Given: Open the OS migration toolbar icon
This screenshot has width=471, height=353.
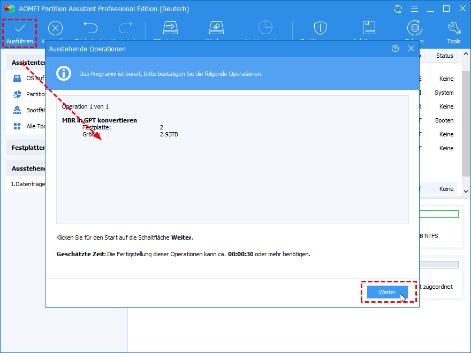Looking at the screenshot, I should (170, 28).
